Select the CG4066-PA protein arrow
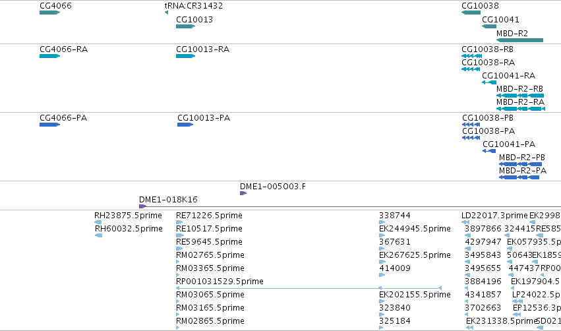 [49, 125]
